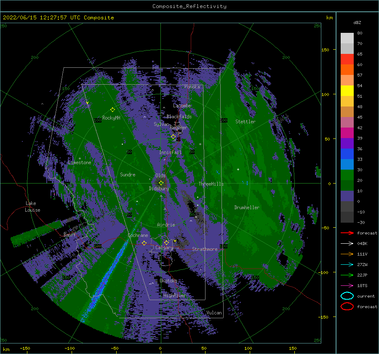Select the yellow diamond marker below Cochrane
The image size is (379, 354).
click(x=144, y=243)
